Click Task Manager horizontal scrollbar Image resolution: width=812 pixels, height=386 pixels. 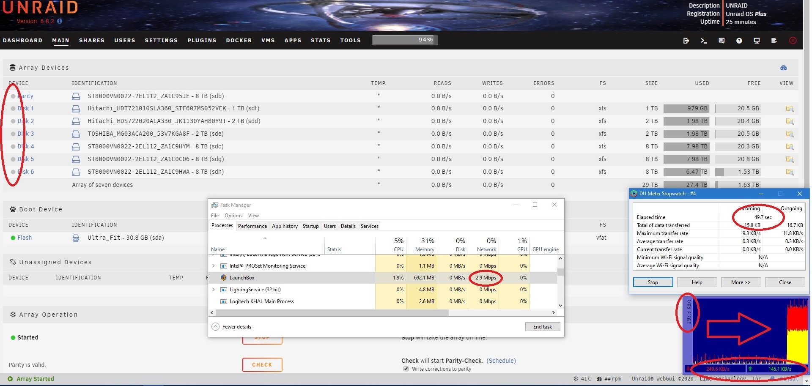click(x=332, y=313)
